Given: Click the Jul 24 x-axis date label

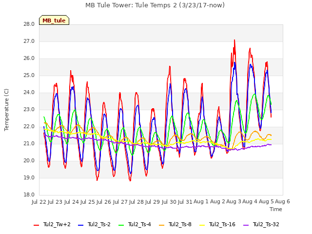Looking at the screenshot, I should click(x=71, y=202).
